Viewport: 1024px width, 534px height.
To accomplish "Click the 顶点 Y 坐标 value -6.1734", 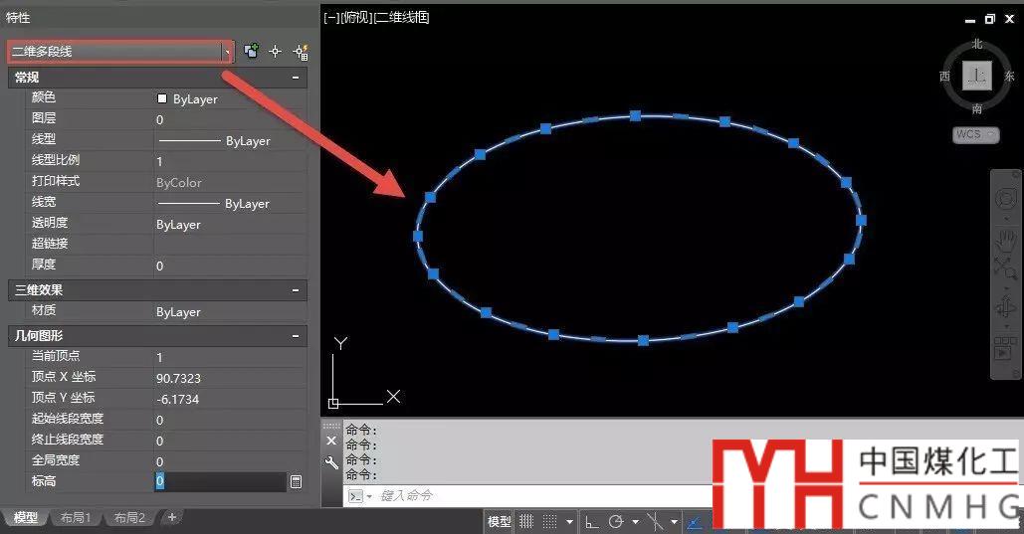I will click(x=230, y=399).
